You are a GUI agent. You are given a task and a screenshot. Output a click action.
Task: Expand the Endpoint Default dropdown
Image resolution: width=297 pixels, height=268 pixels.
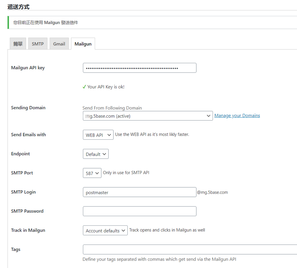pos(96,154)
